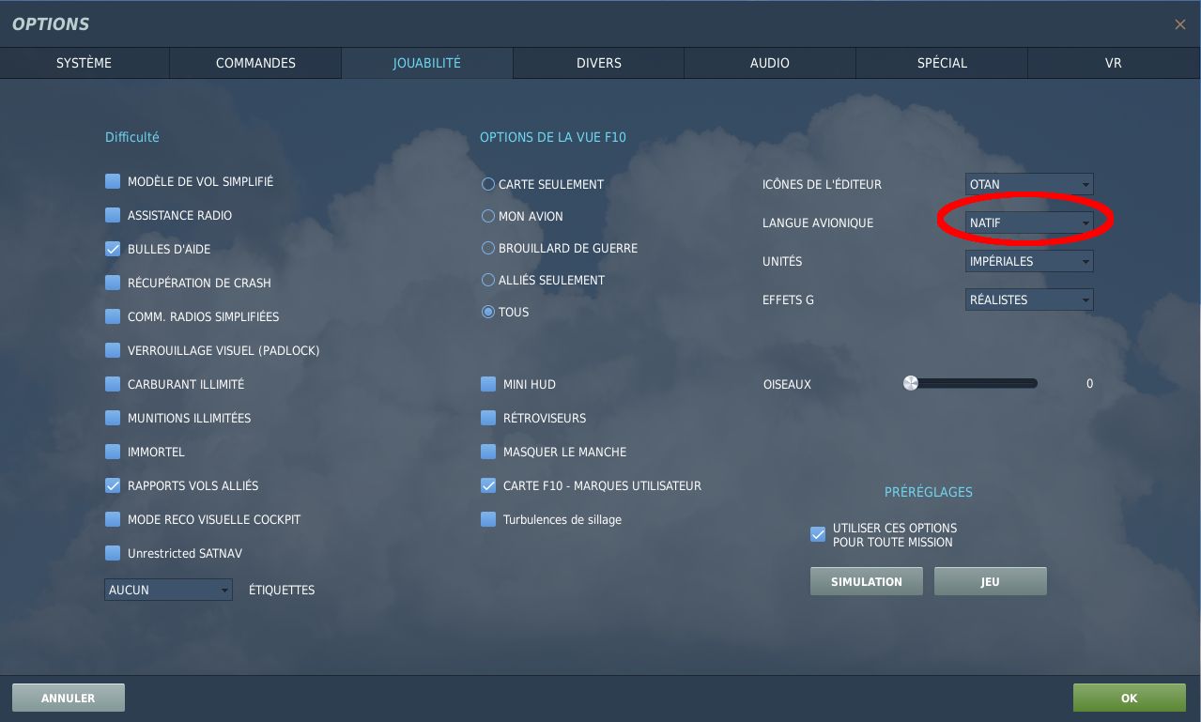This screenshot has width=1201, height=722.
Task: Enable the Immortel checkbox
Action: click(x=113, y=452)
